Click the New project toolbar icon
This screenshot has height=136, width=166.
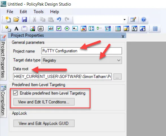pyautogui.click(x=8, y=19)
